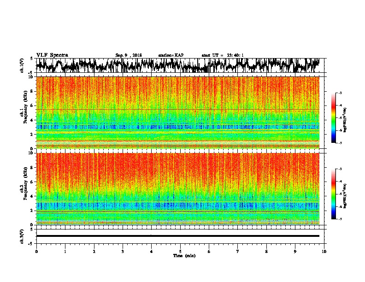The width and height of the screenshot is (365, 282).
Task: Click the ch.1 "Frequency (kHz)" axis label
Action: [25, 107]
